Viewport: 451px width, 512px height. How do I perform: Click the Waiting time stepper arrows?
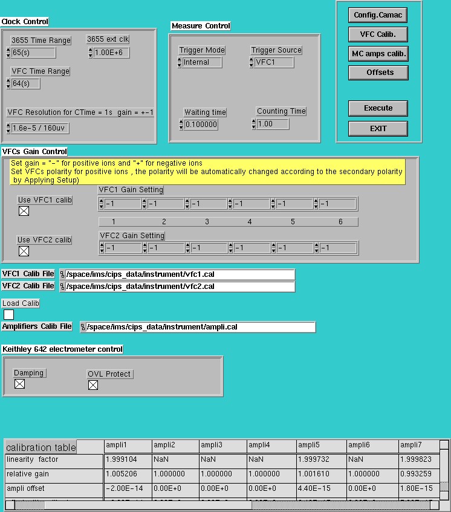tap(181, 125)
